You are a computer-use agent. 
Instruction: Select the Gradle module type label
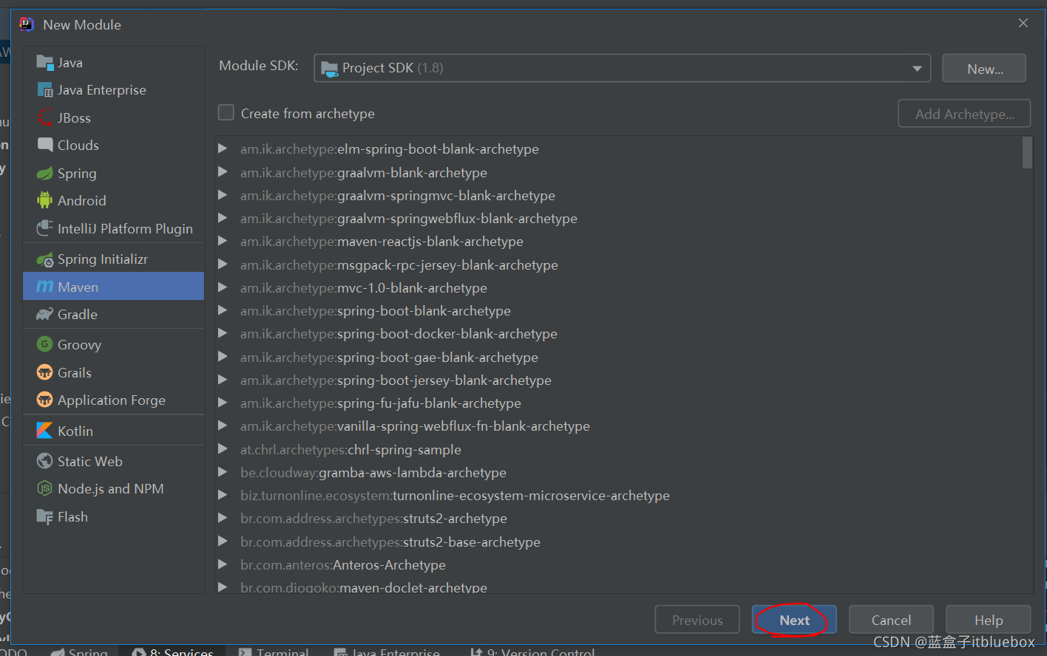[78, 314]
